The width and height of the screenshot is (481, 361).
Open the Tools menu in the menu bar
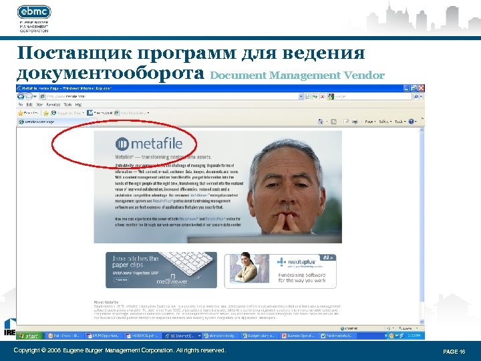pos(67,105)
